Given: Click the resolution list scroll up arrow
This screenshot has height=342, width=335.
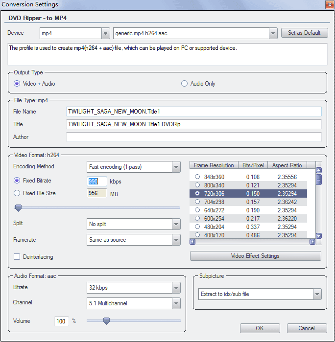Looking at the screenshot, I should [x=319, y=170].
